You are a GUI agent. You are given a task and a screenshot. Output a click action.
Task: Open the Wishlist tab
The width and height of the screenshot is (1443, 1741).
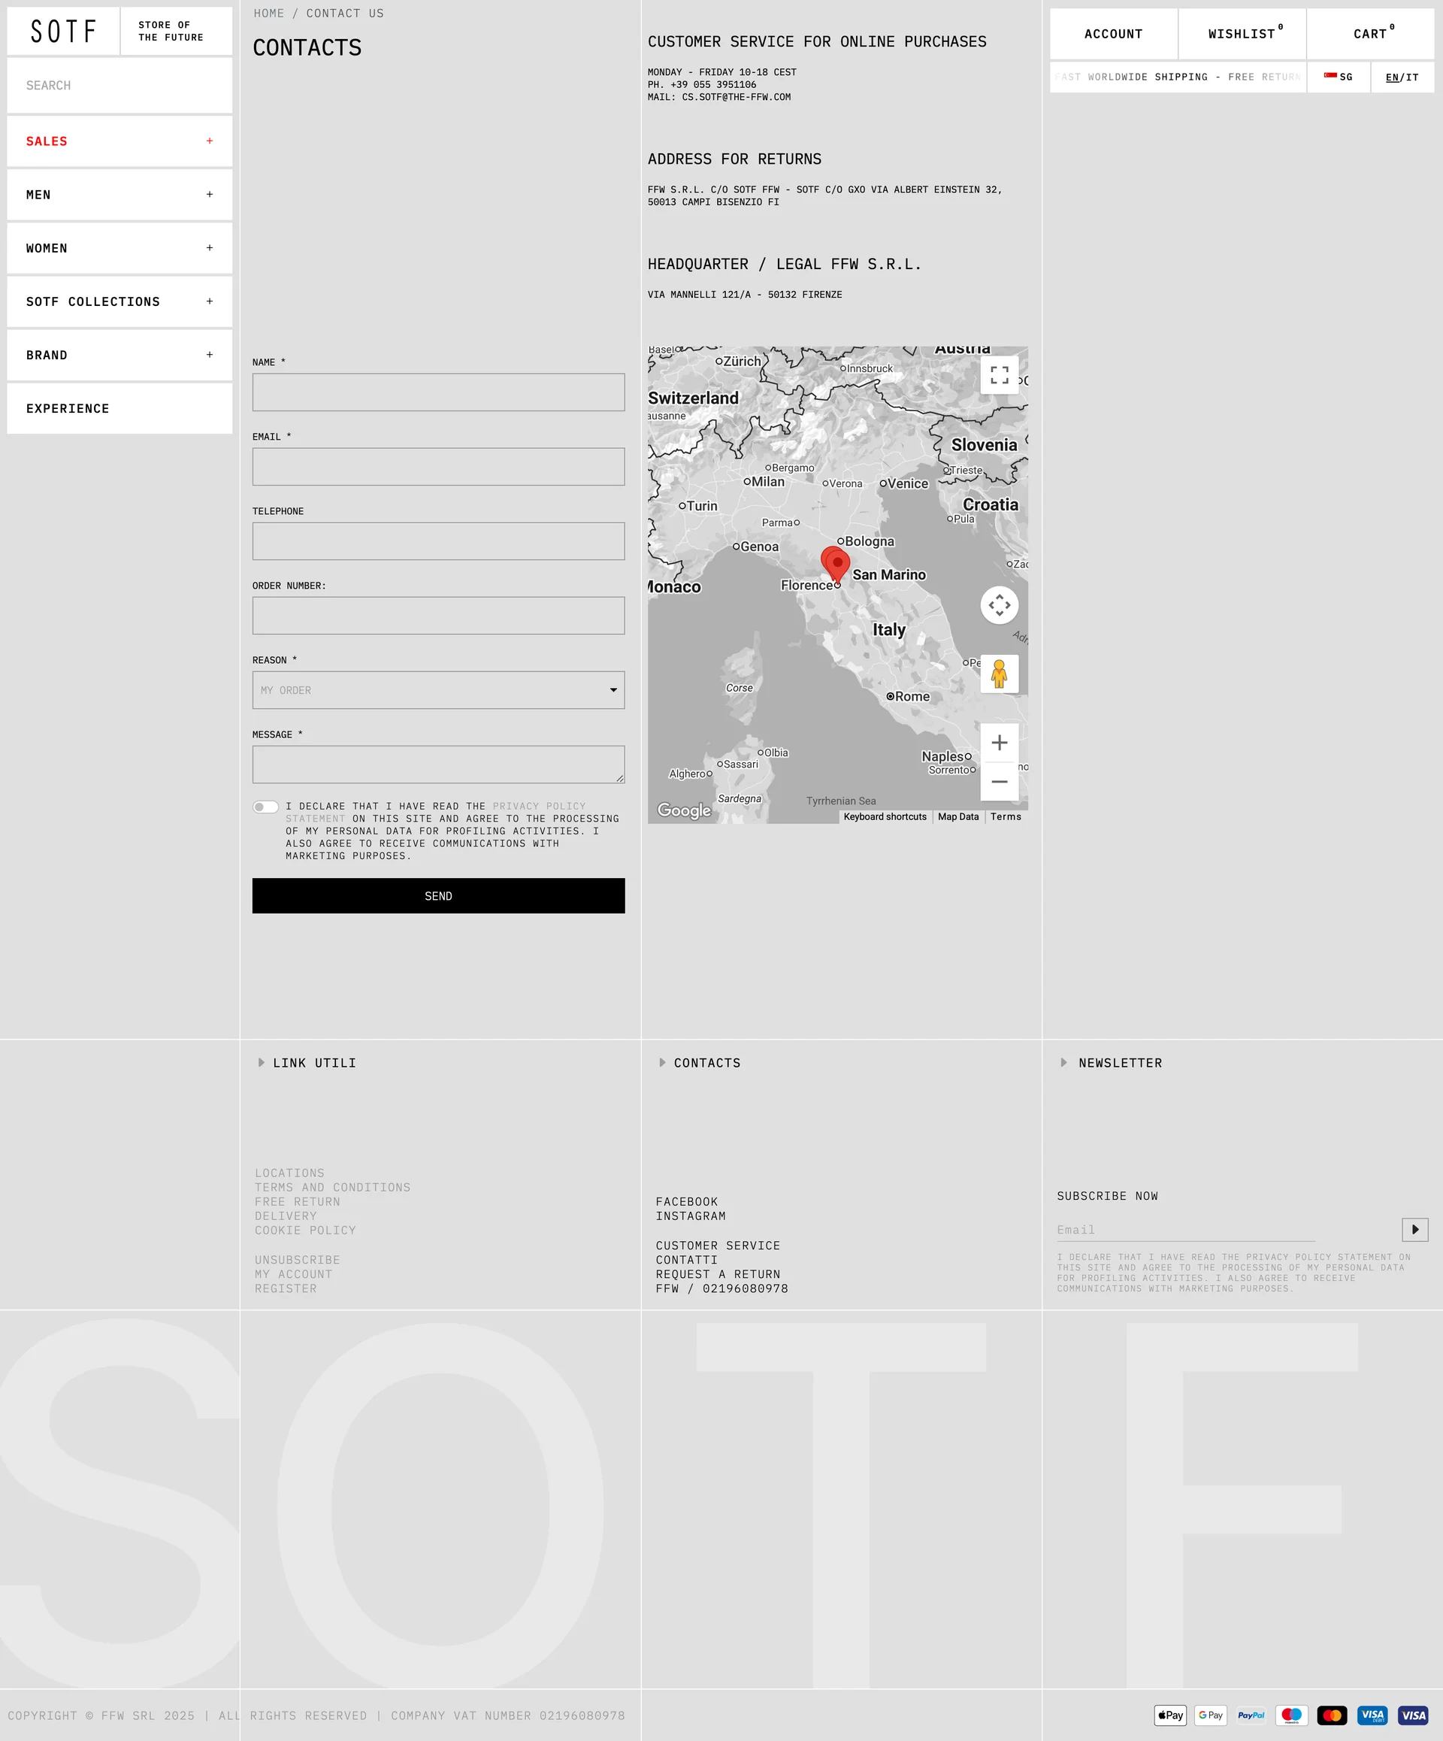tap(1242, 34)
